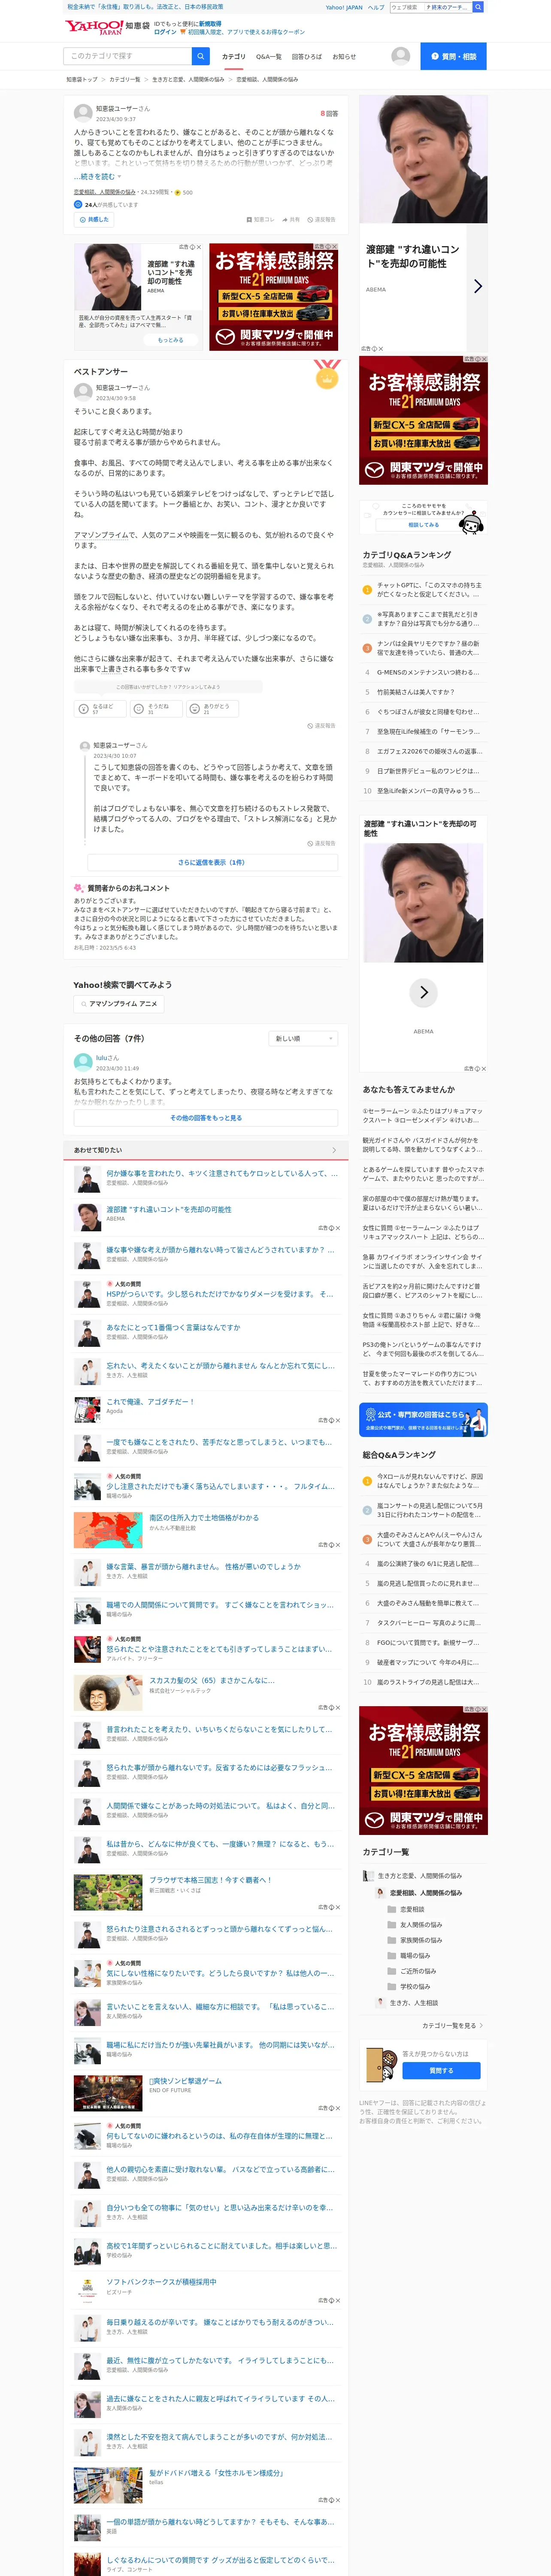Open ranking item about チャットGPT

click(x=430, y=590)
